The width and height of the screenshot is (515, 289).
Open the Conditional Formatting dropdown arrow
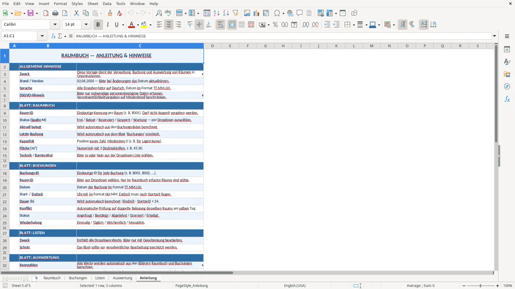[393, 25]
